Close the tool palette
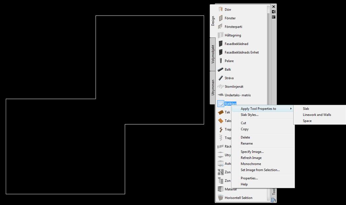The image size is (346, 205). [274, 7]
